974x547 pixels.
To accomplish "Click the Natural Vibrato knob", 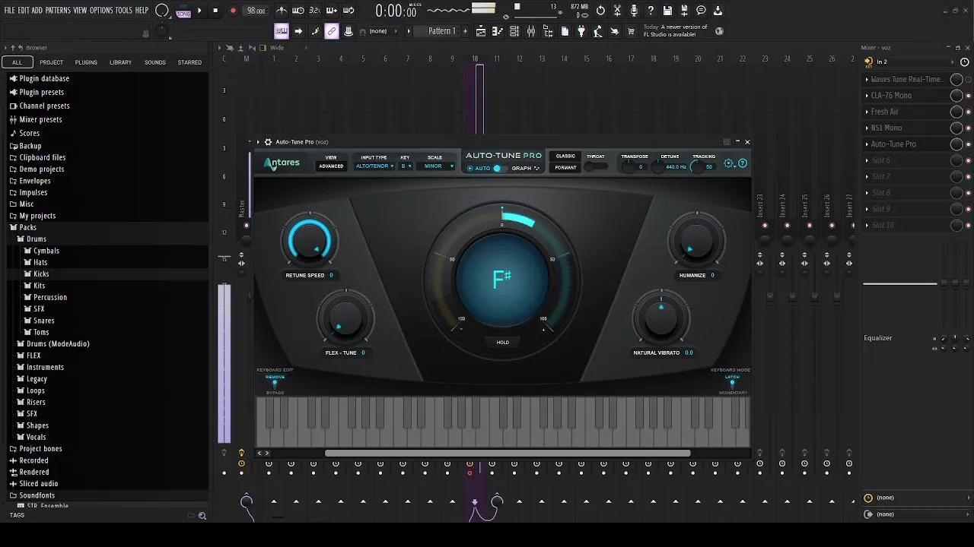I will pos(661,319).
